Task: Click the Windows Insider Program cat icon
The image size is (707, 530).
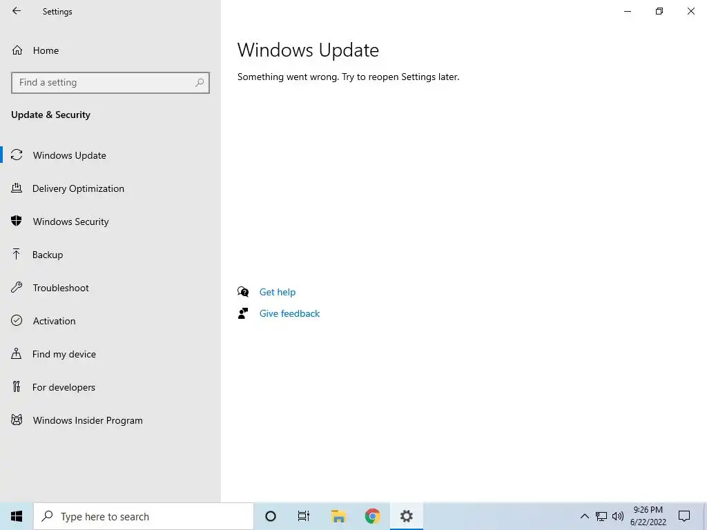Action: point(17,420)
